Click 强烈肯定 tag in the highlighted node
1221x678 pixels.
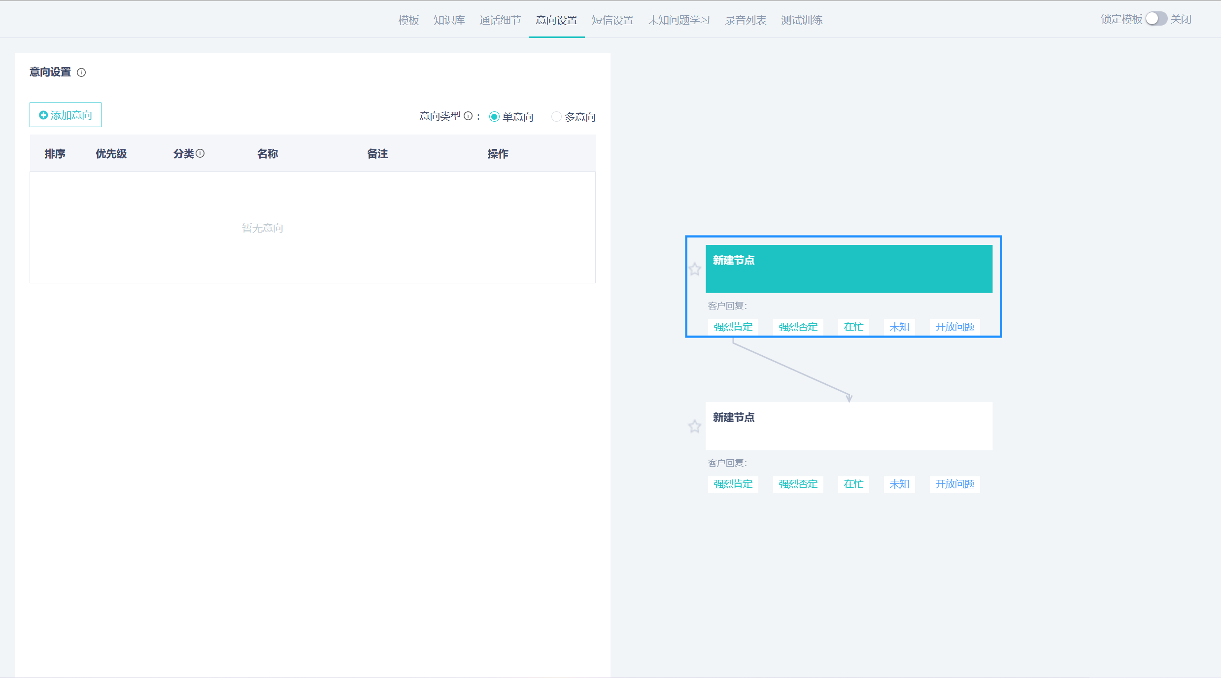pos(733,327)
